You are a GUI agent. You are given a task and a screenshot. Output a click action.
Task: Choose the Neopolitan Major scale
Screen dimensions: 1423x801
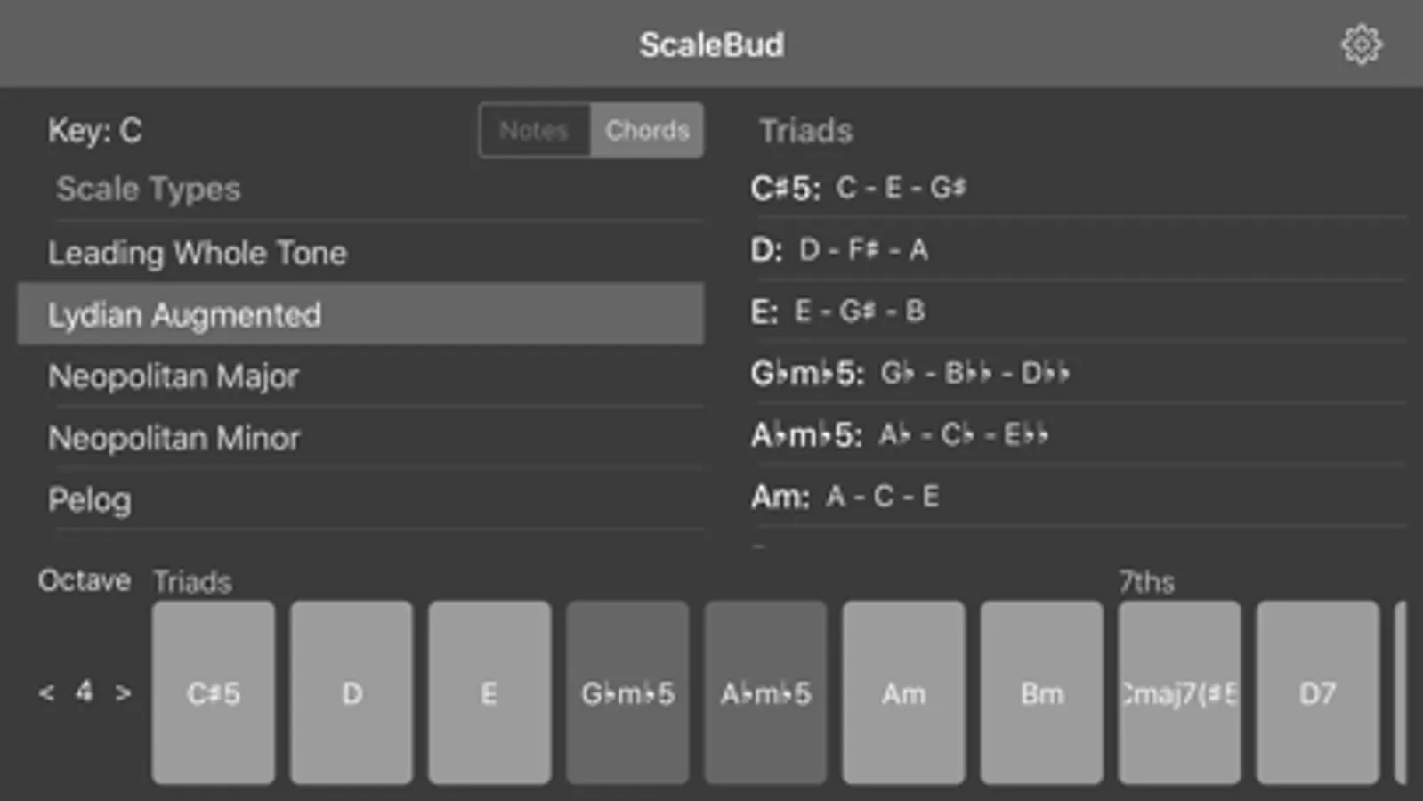coord(174,376)
